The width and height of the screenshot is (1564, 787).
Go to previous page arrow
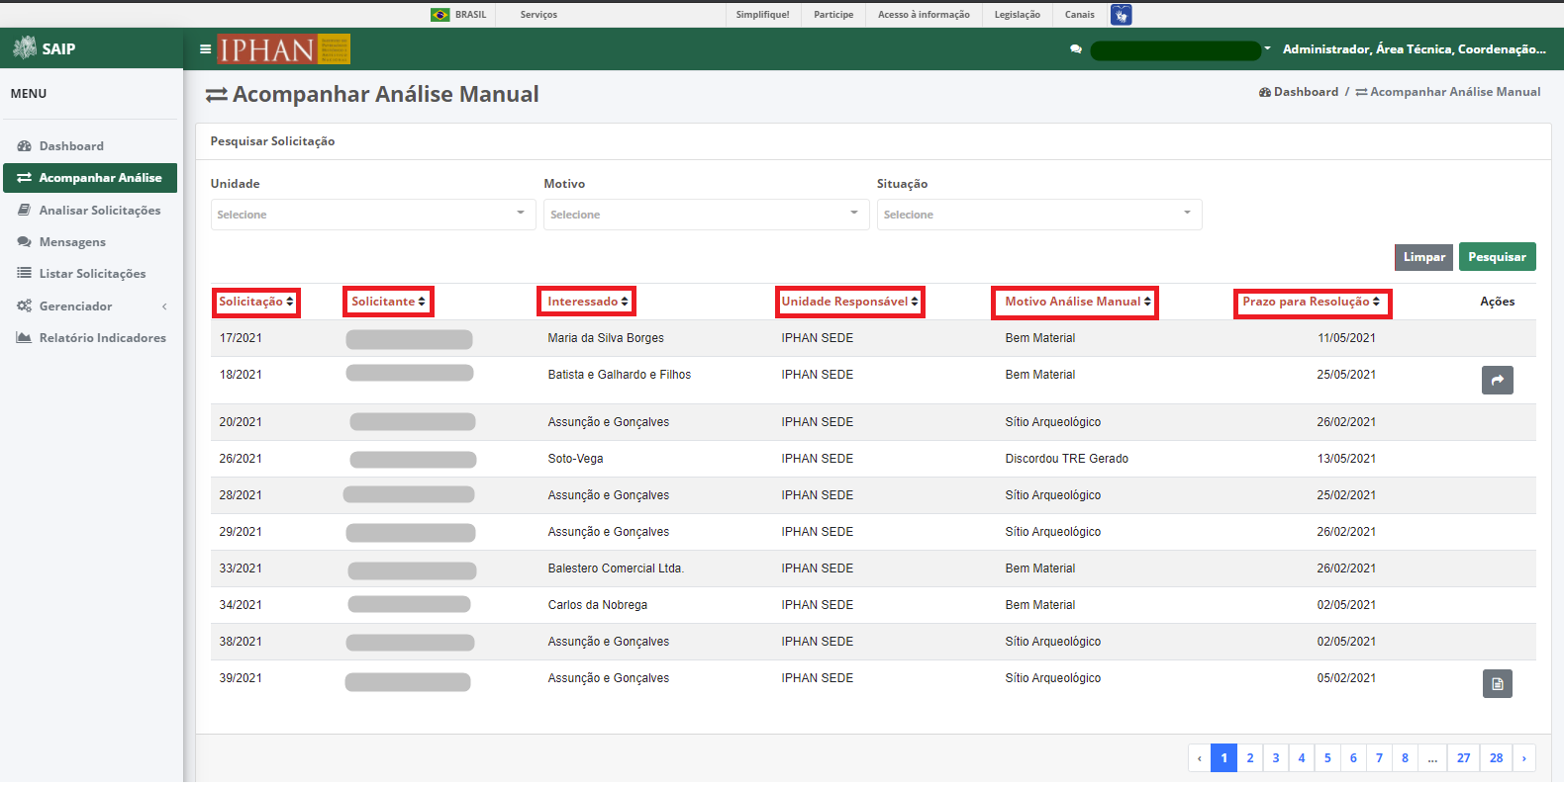click(1200, 758)
